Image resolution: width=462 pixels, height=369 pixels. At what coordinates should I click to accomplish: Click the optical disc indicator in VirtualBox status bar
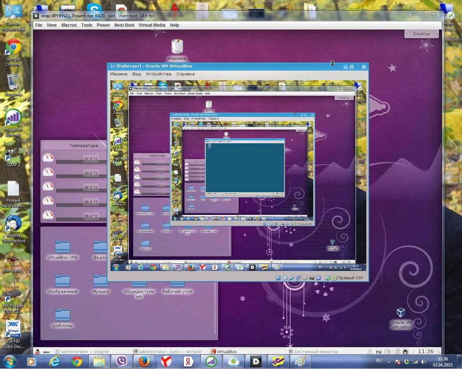click(285, 278)
